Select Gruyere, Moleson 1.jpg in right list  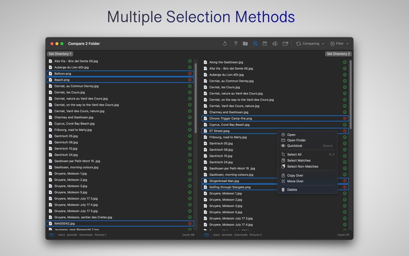(275, 194)
